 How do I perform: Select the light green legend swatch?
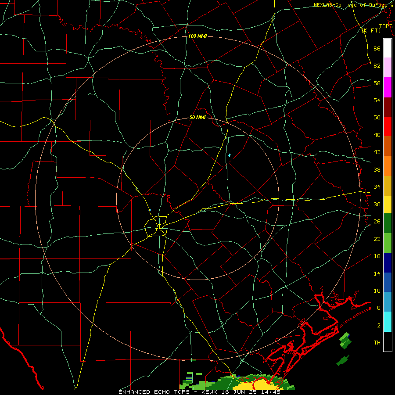[388, 243]
